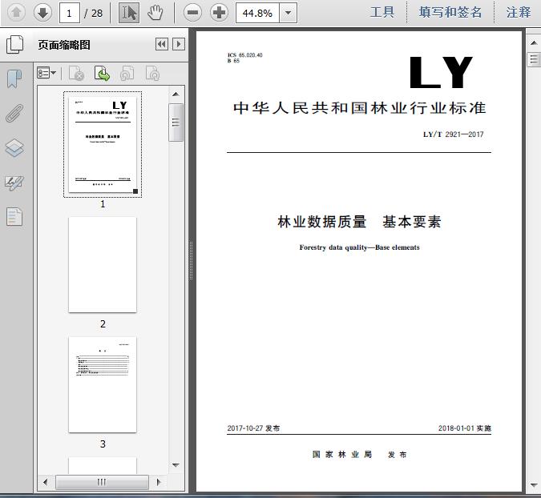The image size is (541, 498).
Task: Click the page number input field
Action: (x=70, y=13)
